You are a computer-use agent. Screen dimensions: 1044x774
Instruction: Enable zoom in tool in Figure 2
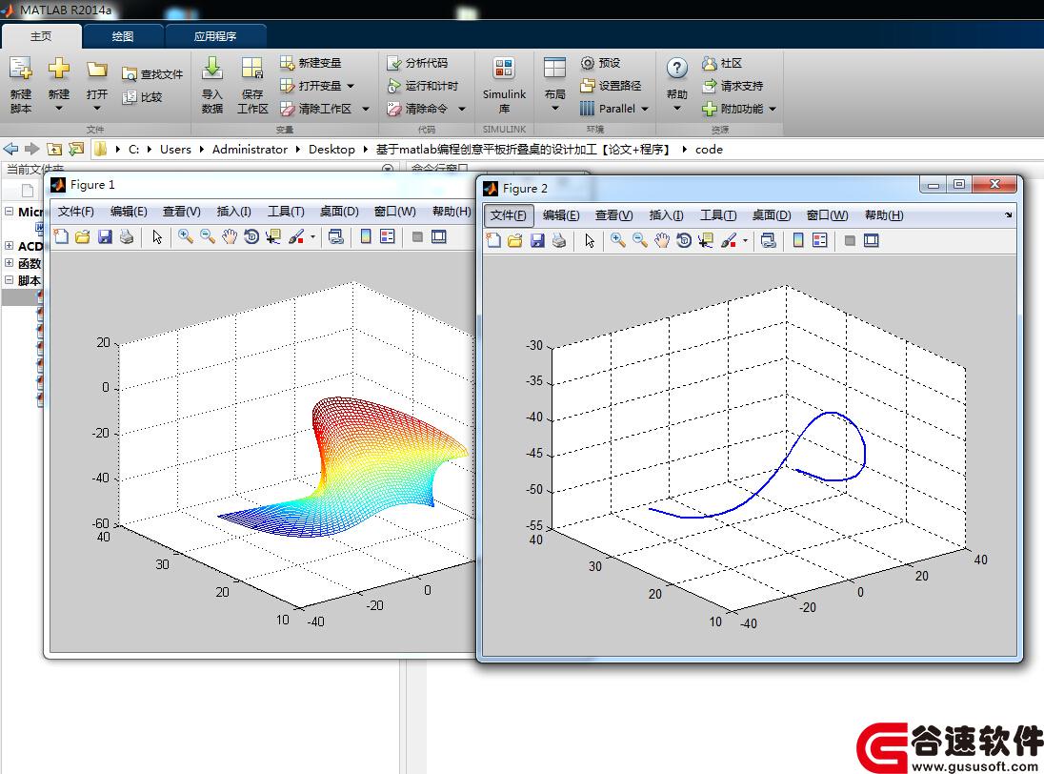click(618, 240)
